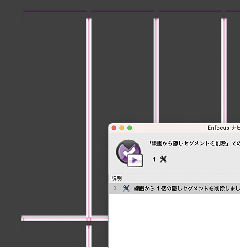Zoom the Enfocus Navigator with green button
This screenshot has width=240, height=248.
(x=129, y=128)
